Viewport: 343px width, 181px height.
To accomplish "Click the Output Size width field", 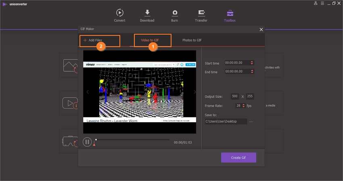I will (234, 97).
